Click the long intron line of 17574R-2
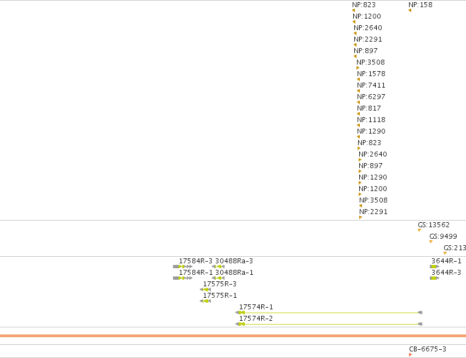 pyautogui.click(x=331, y=325)
